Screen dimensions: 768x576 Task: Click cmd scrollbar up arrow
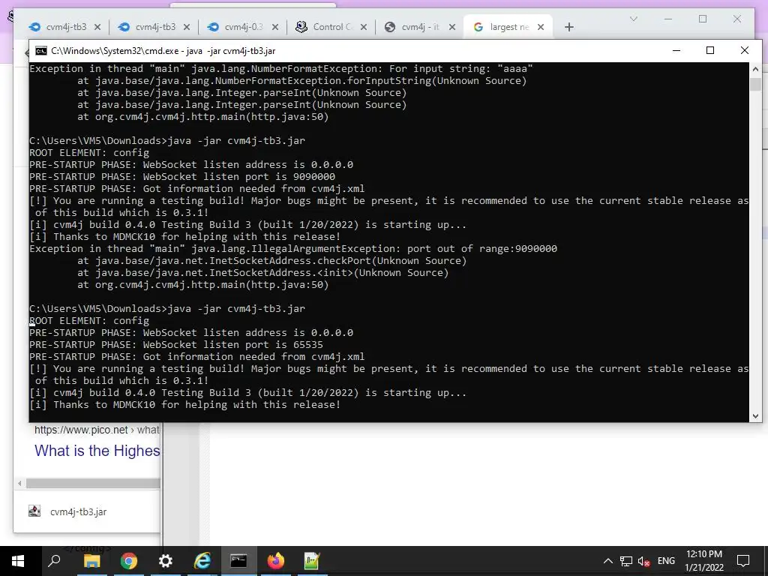coord(755,69)
